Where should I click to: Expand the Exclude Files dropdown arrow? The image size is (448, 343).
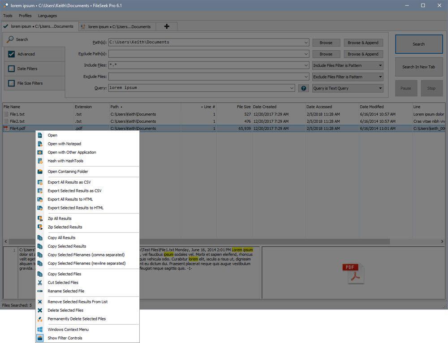pos(306,77)
